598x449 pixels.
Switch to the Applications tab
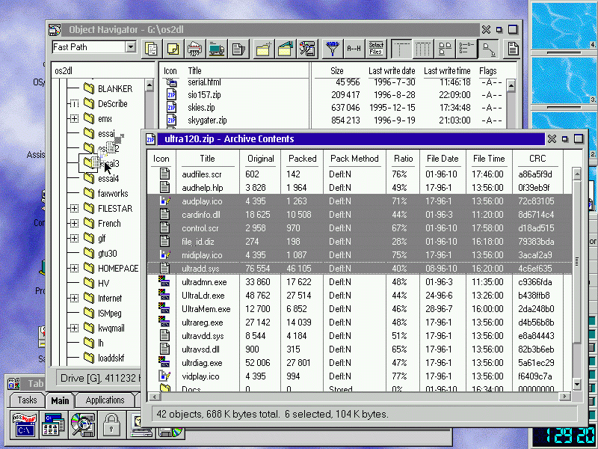click(105, 400)
